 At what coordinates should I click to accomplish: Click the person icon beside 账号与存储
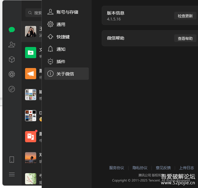[x=50, y=12]
